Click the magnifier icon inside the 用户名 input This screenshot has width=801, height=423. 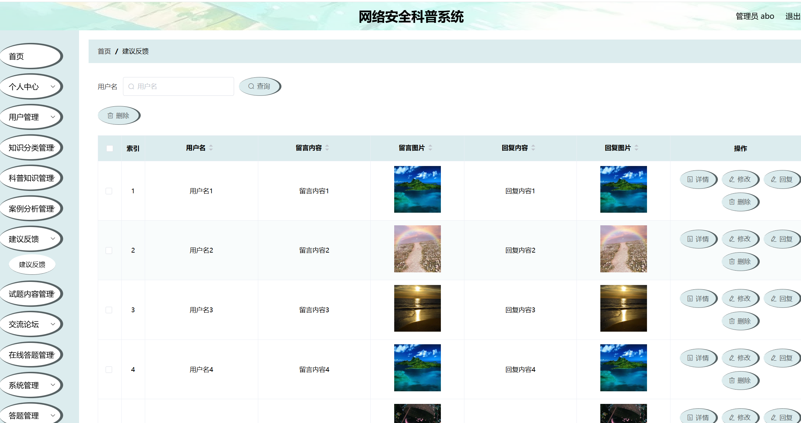click(x=132, y=86)
